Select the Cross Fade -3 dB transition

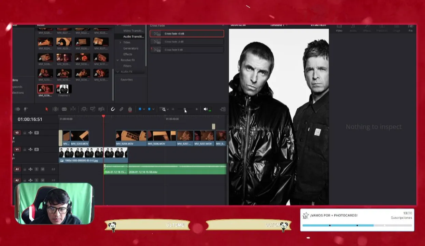click(x=187, y=42)
